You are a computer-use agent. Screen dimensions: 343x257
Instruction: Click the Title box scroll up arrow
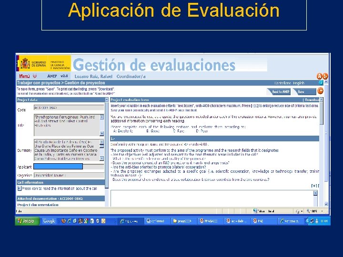[102, 117]
